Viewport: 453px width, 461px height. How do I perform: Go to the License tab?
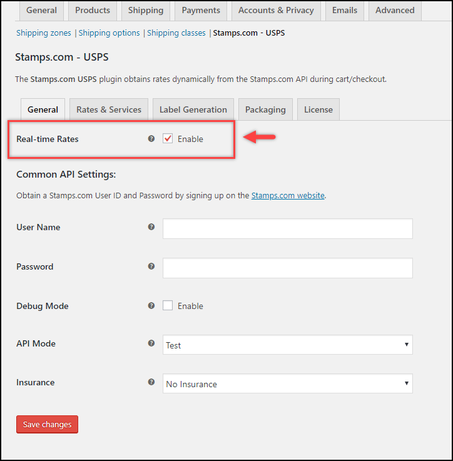point(318,109)
